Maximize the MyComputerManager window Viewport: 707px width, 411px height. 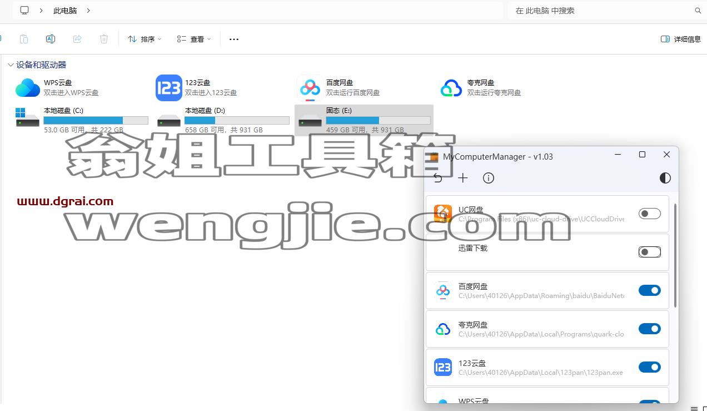point(642,155)
